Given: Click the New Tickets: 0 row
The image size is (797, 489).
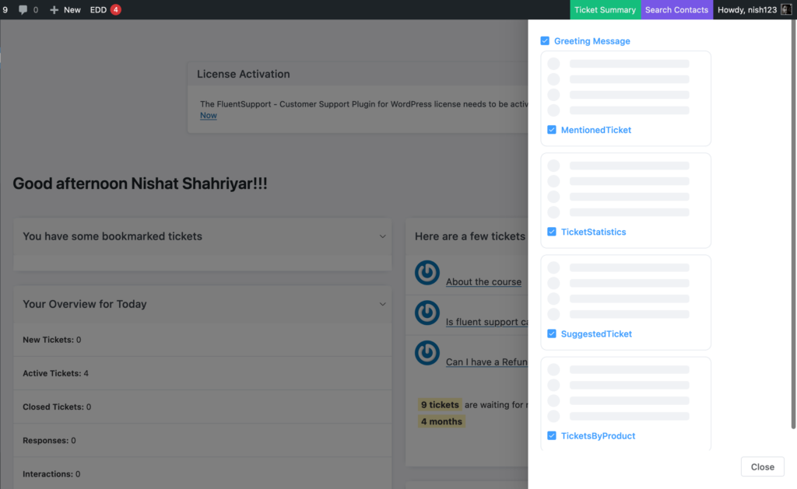Looking at the screenshot, I should click(x=202, y=340).
